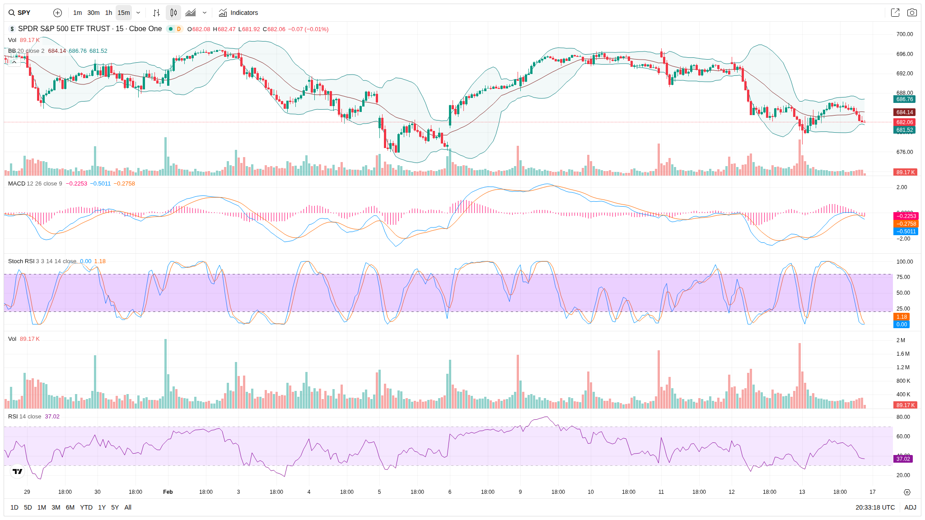Viewport: 925px width, 520px height.
Task: Select the bars chart style icon
Action: pos(156,13)
